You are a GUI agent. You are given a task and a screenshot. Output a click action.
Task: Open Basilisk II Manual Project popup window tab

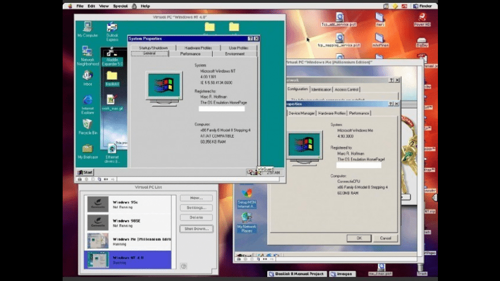pyautogui.click(x=297, y=274)
